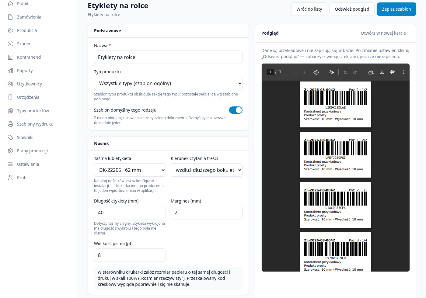
Task: Click the Słowniki tag icon
Action: point(10,137)
